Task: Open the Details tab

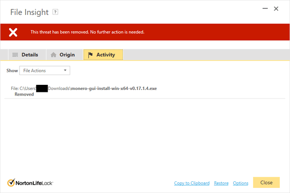Action: pos(27,55)
